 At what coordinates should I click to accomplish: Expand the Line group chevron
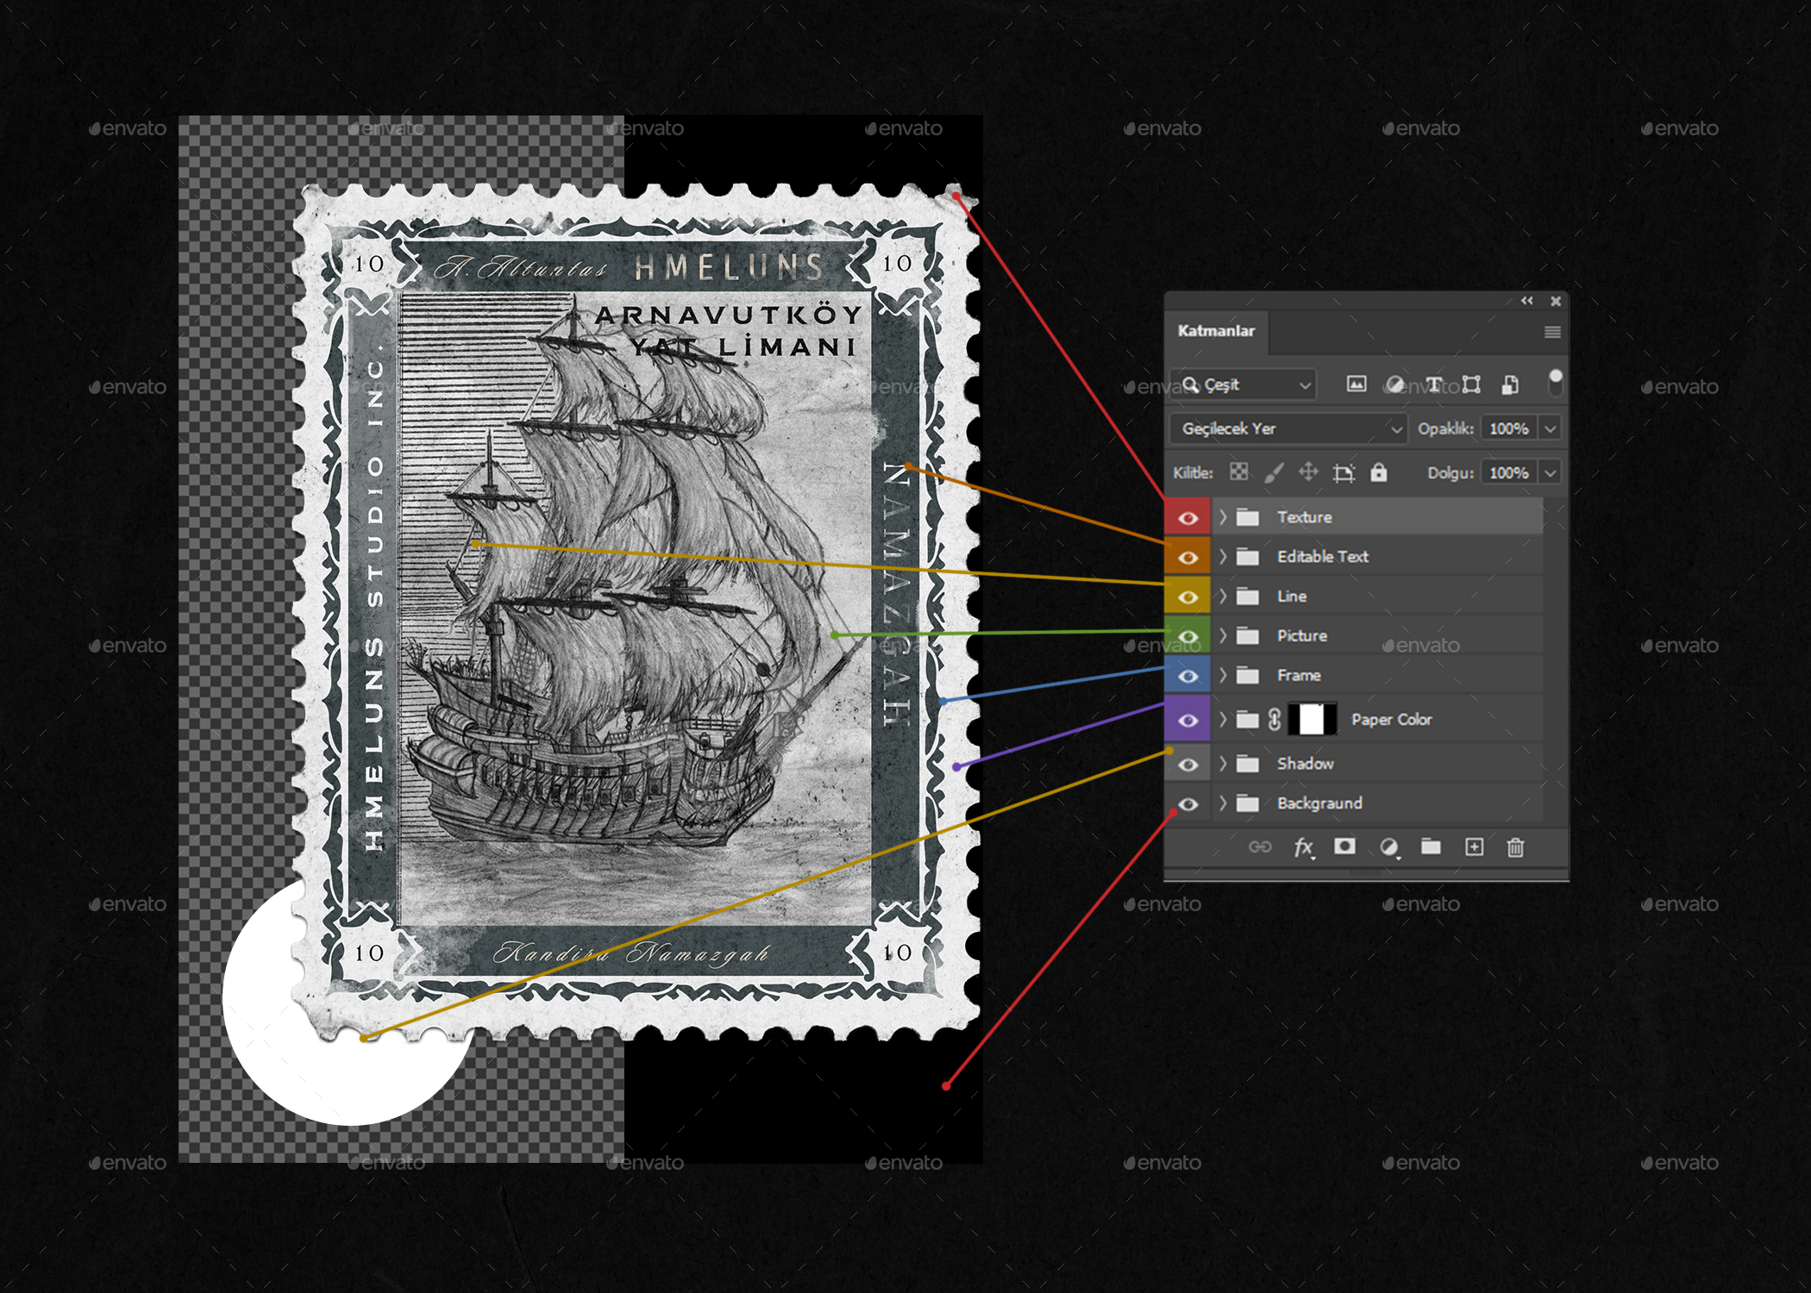coord(1223,596)
